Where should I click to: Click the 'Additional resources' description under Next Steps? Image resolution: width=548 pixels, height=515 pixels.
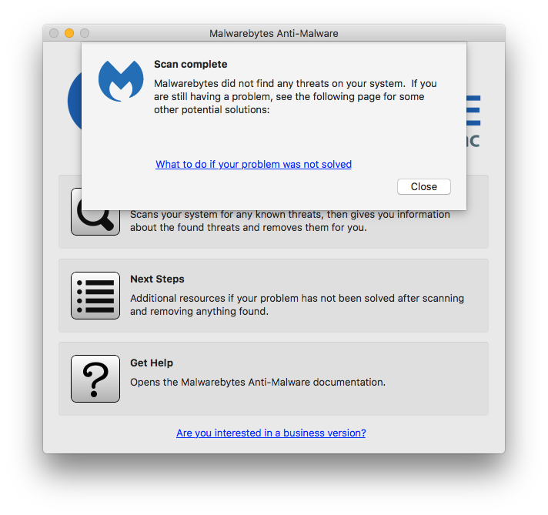tap(297, 305)
